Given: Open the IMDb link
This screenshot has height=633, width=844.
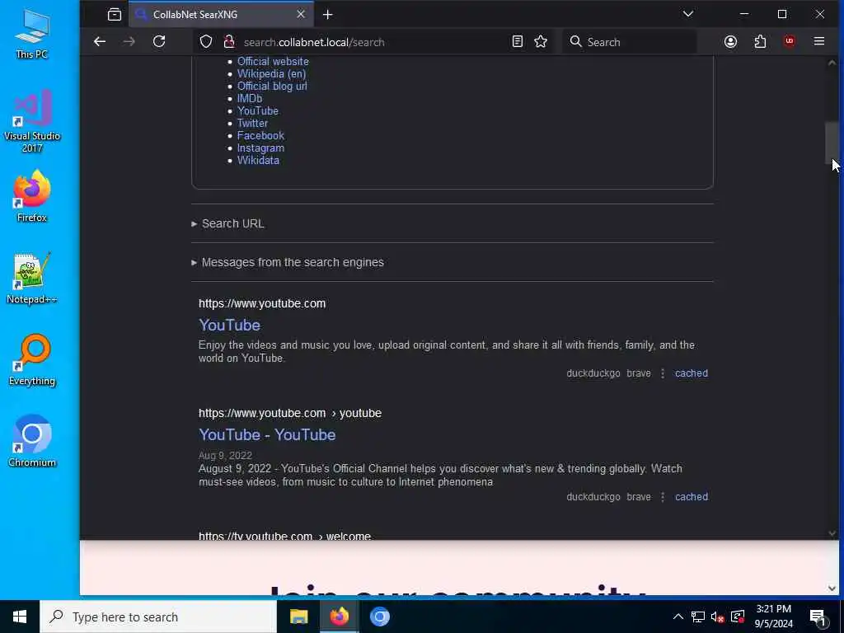Looking at the screenshot, I should [x=250, y=99].
